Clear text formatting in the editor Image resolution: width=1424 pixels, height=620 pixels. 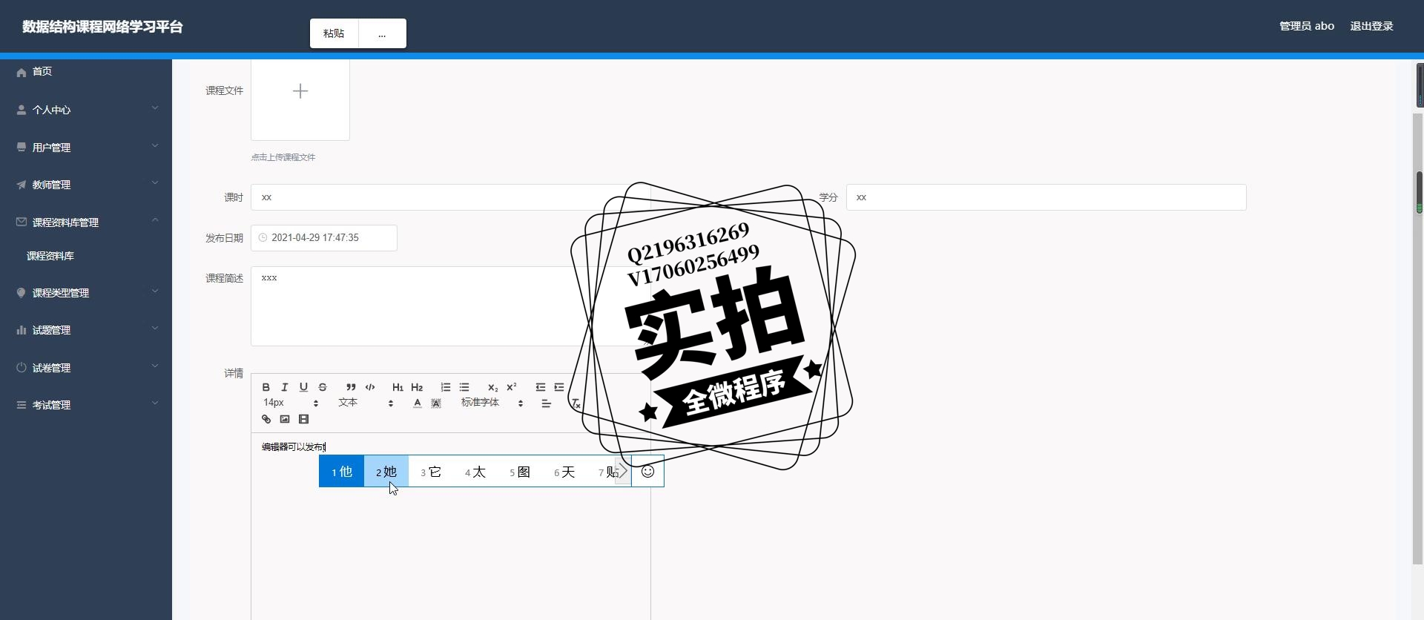pyautogui.click(x=576, y=403)
